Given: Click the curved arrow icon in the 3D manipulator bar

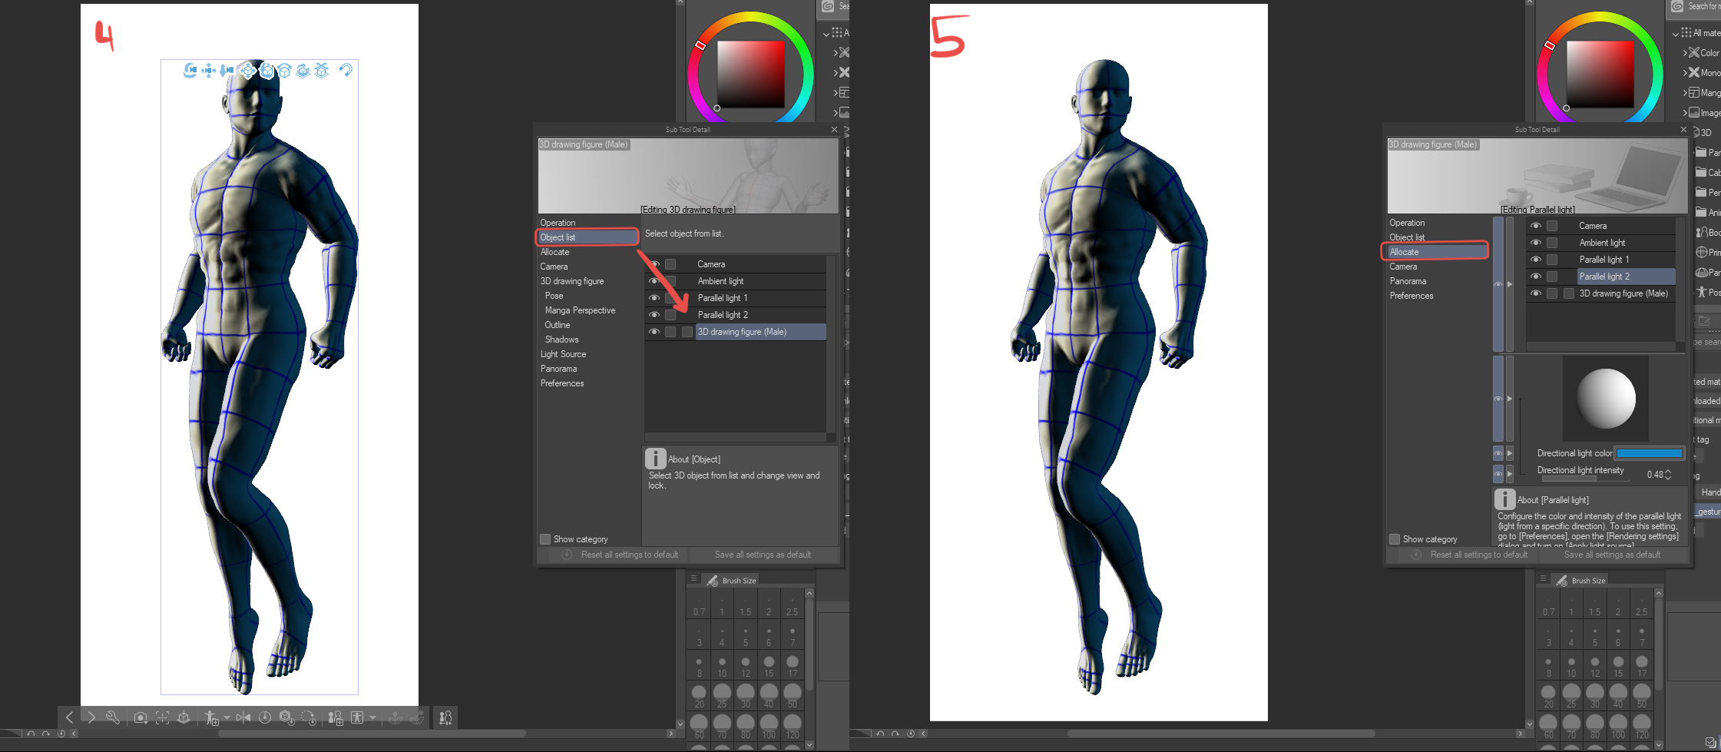Looking at the screenshot, I should pyautogui.click(x=346, y=70).
